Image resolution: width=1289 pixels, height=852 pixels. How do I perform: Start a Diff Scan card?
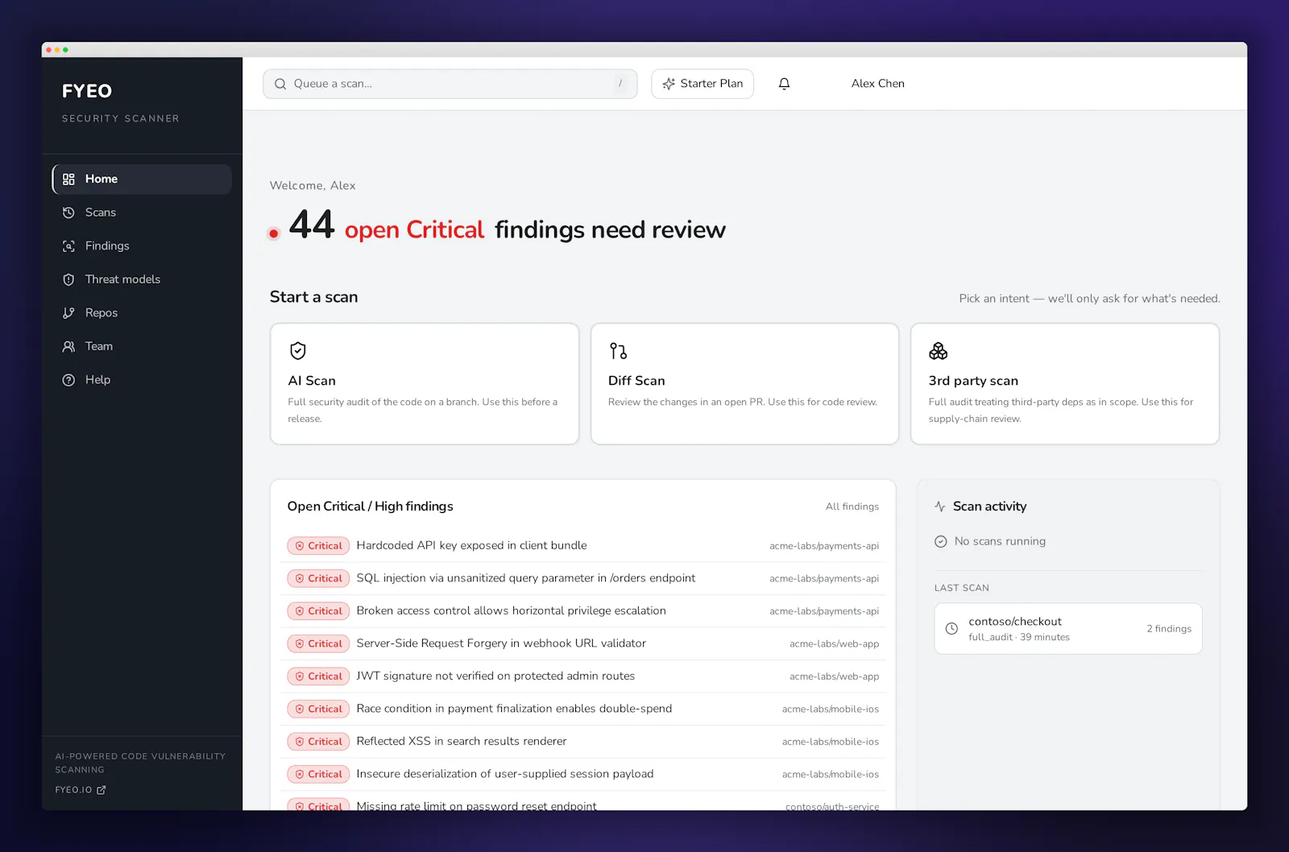point(744,384)
